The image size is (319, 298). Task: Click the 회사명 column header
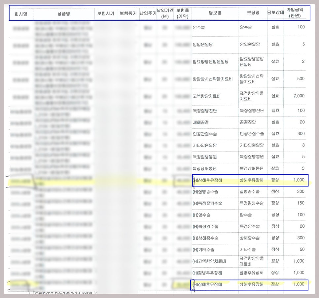[x=21, y=14]
